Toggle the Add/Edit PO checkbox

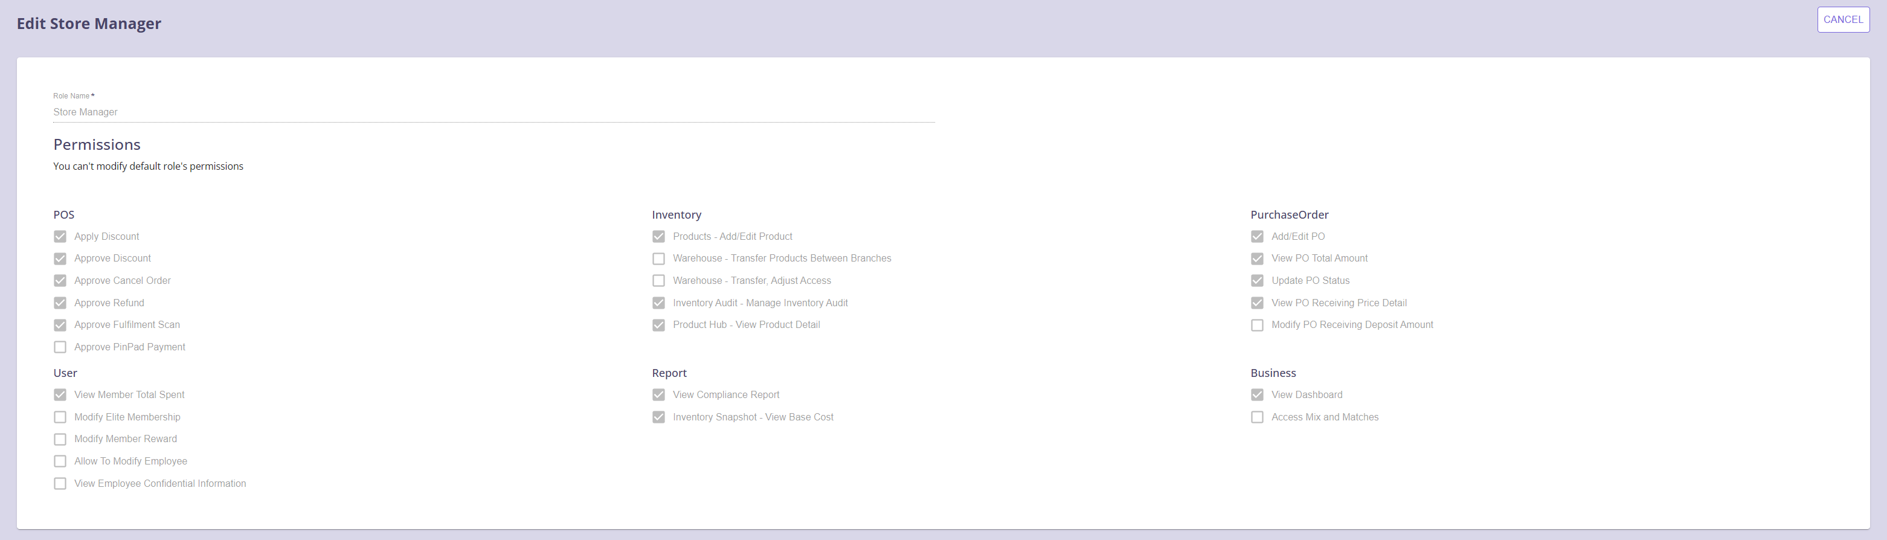1257,237
